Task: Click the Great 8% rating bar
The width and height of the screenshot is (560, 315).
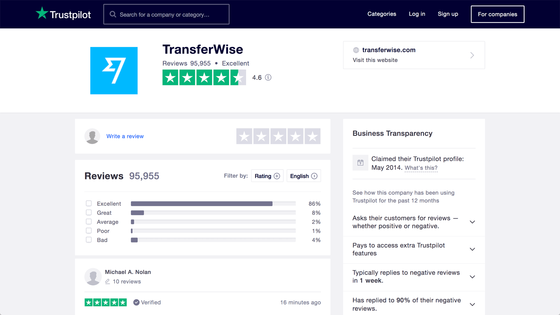Action: point(213,213)
